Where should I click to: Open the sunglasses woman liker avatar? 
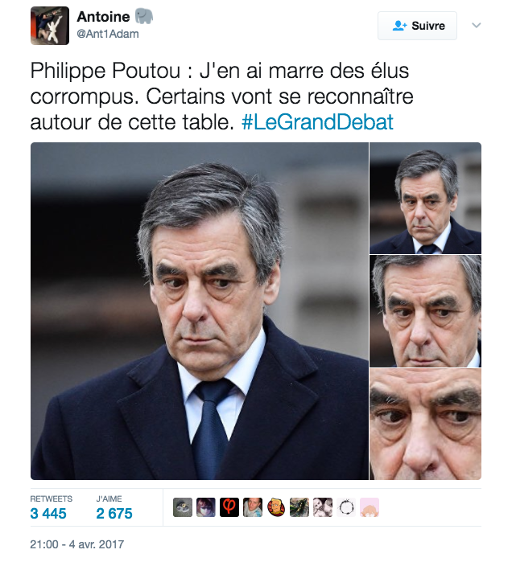click(x=206, y=507)
